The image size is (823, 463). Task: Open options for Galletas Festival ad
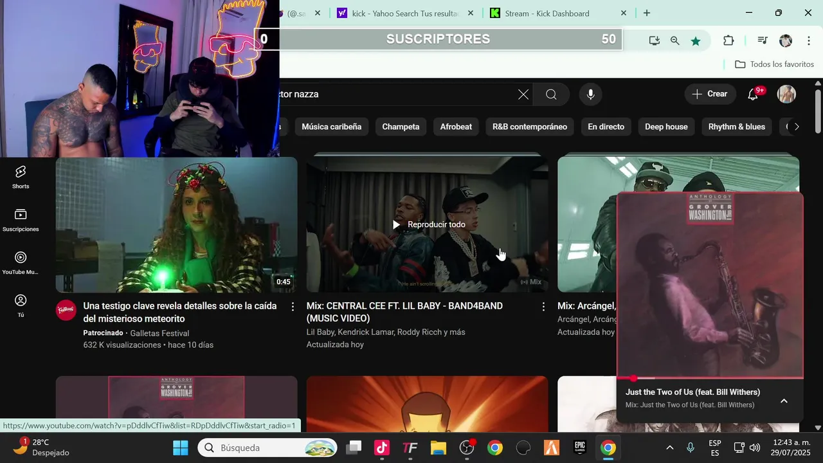pyautogui.click(x=293, y=307)
